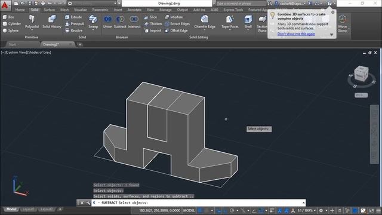Open the WCS dropdown under the ViewCube
This screenshot has width=382, height=215.
pos(361,95)
